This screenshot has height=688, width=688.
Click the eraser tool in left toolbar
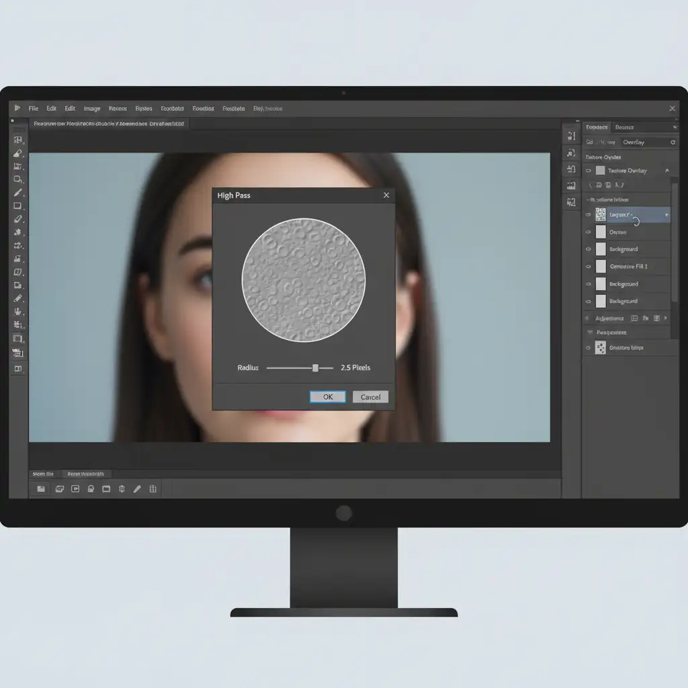[18, 219]
